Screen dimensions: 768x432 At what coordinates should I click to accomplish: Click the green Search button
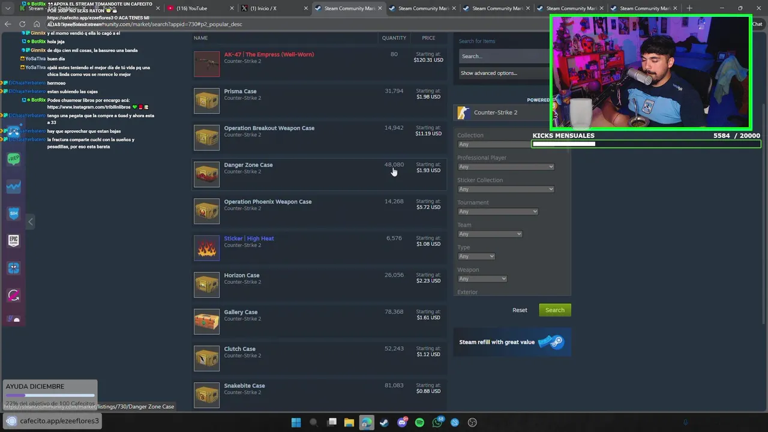click(555, 310)
